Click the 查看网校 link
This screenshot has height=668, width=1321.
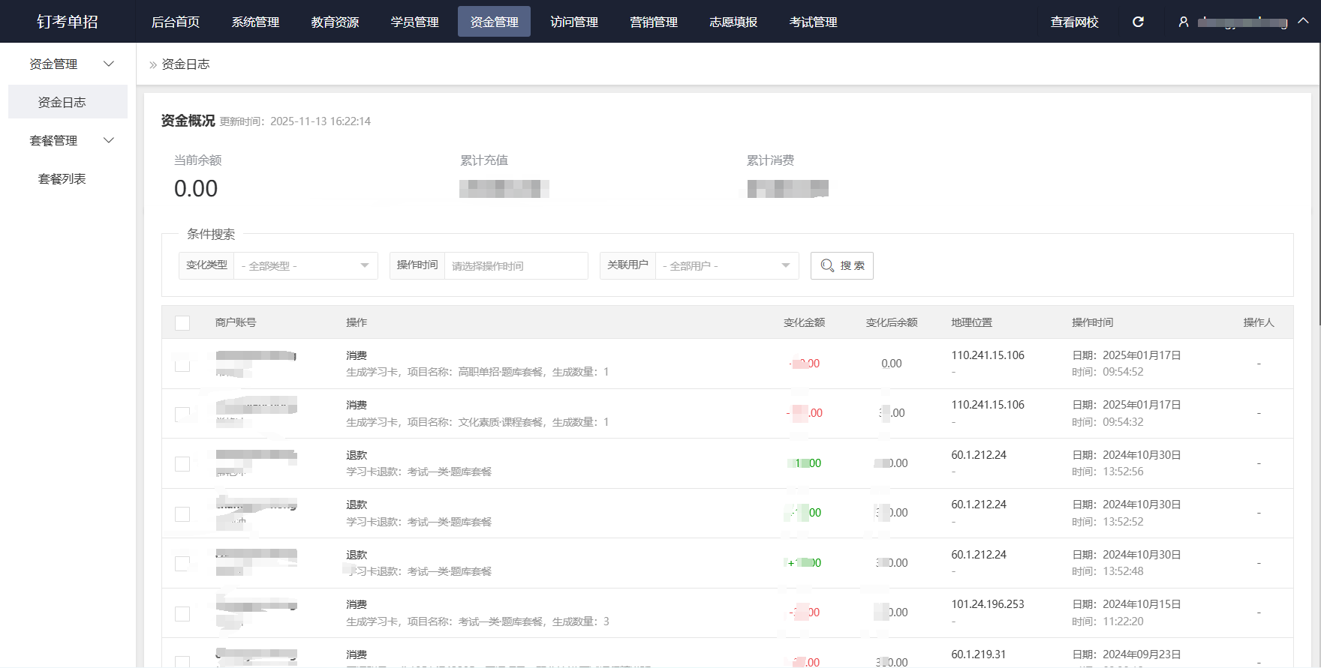[x=1074, y=22]
